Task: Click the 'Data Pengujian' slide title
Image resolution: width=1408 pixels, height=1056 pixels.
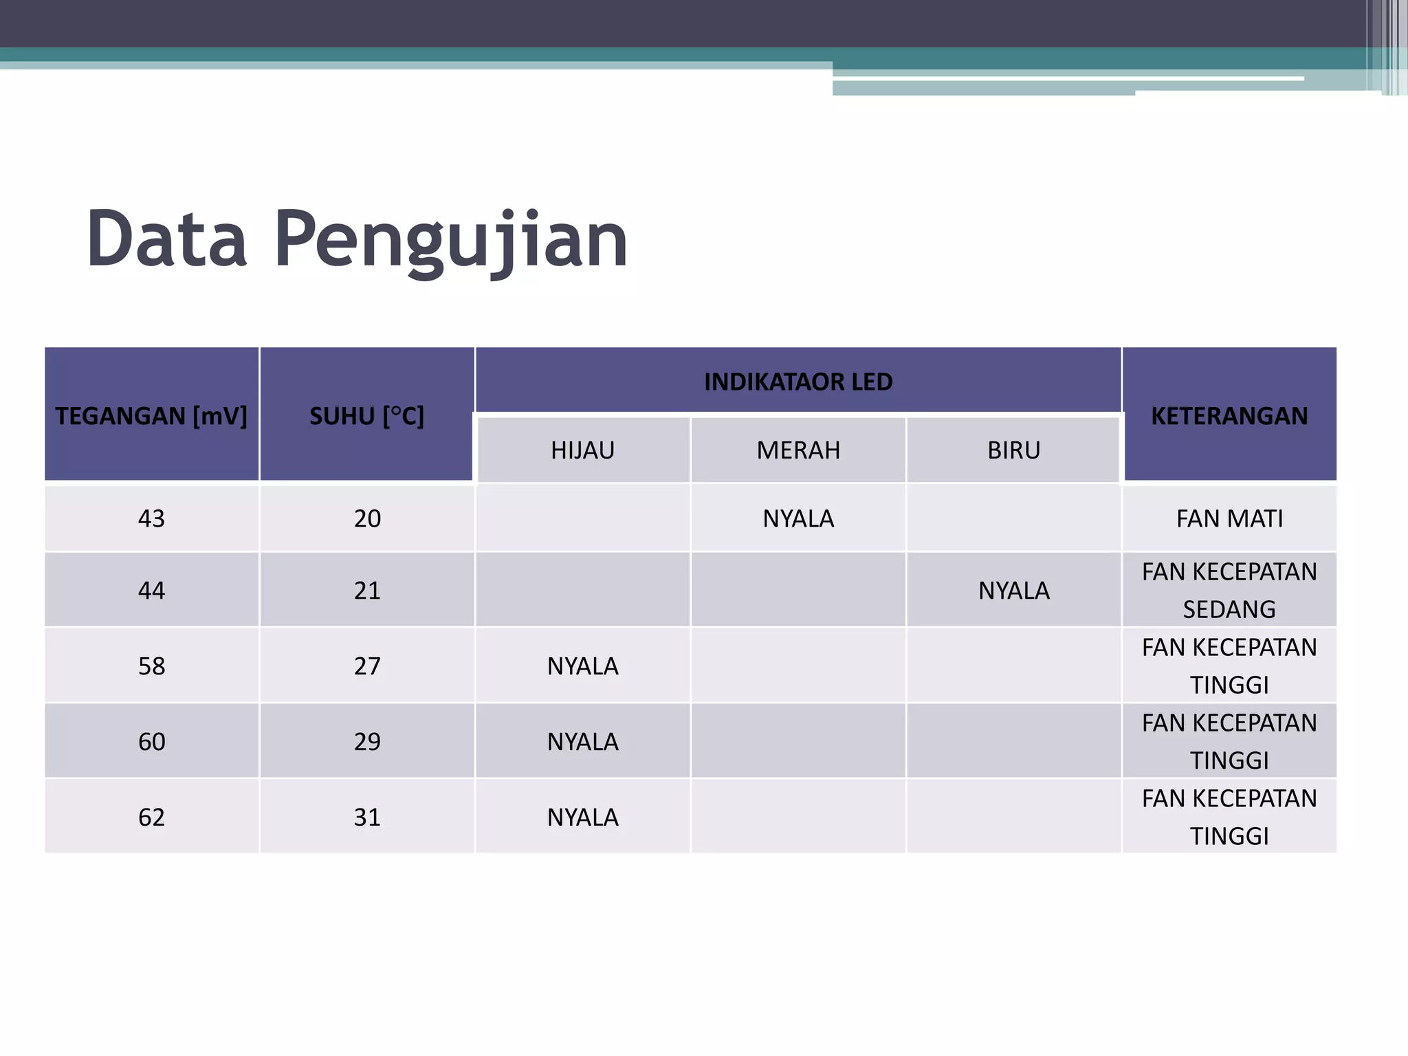Action: coord(357,239)
